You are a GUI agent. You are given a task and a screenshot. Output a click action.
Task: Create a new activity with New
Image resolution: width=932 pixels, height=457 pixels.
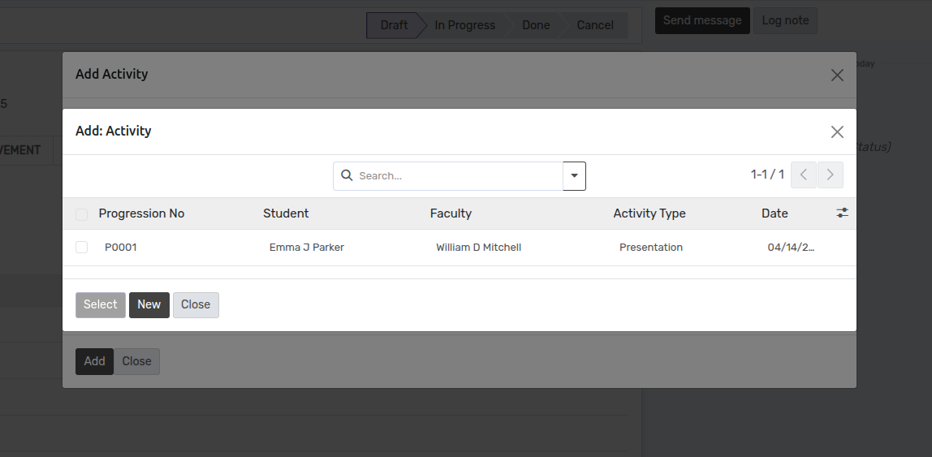149,304
